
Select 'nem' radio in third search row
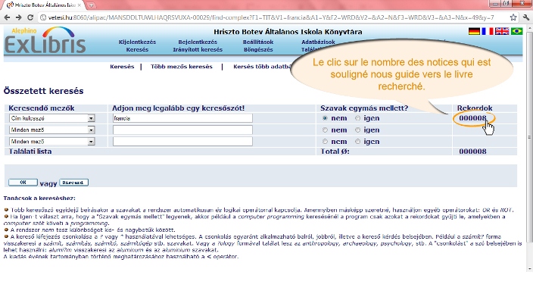click(325, 142)
